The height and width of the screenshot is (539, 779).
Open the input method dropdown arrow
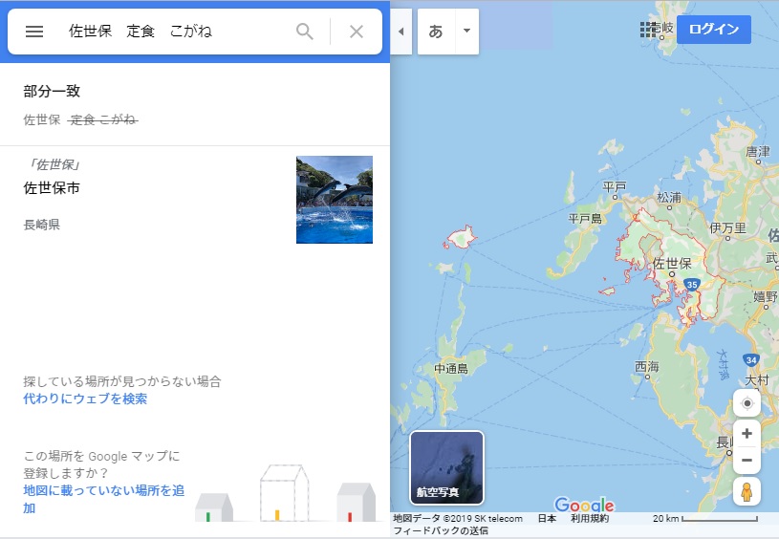[x=466, y=31]
